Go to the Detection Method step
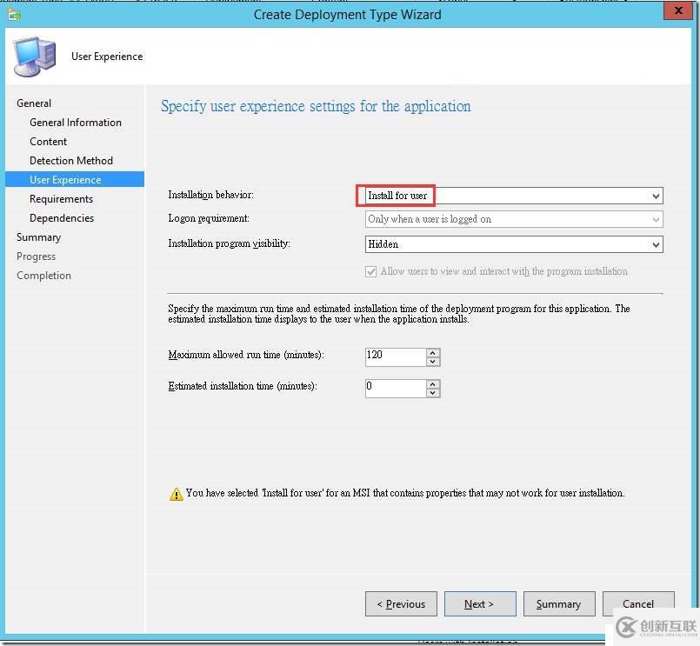Screen dimensions: 700x646 coord(71,161)
